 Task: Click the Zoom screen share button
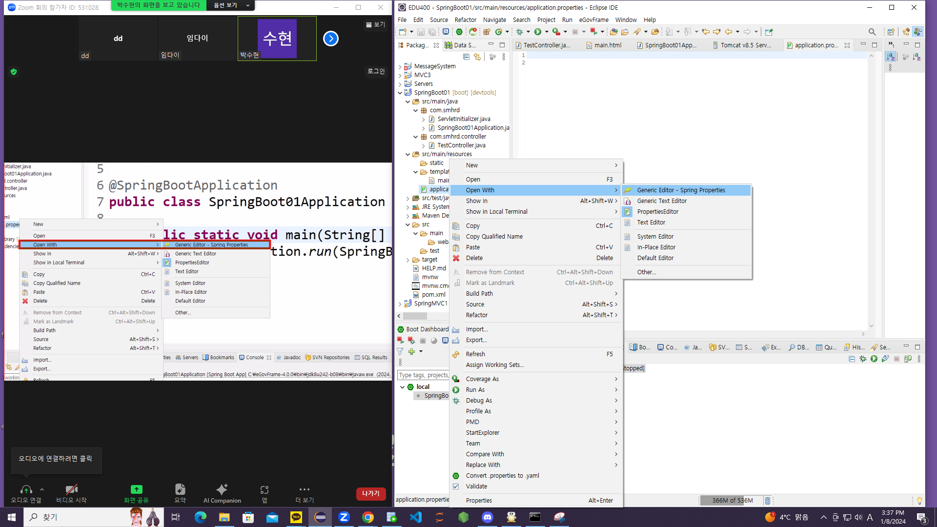click(136, 490)
